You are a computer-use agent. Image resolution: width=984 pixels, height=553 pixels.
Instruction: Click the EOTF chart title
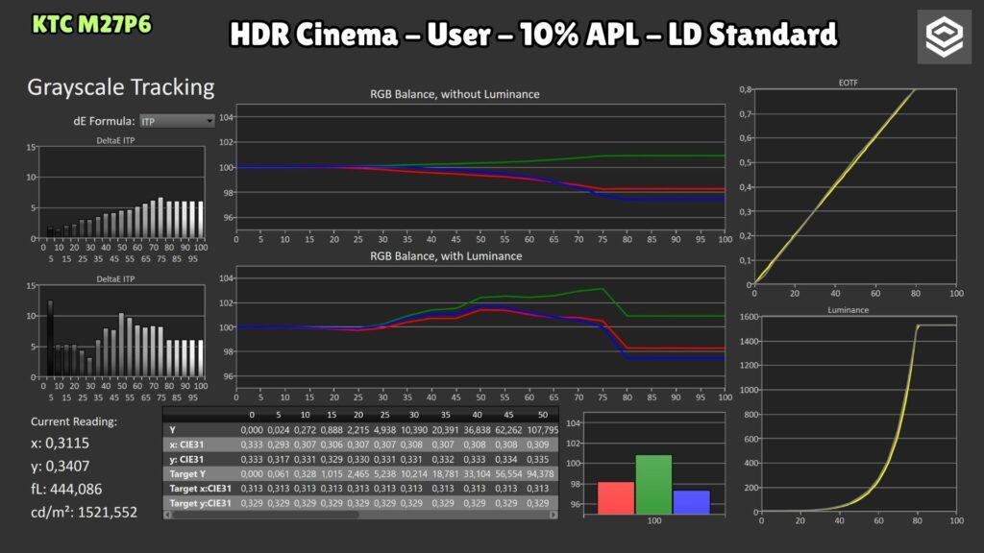click(848, 83)
